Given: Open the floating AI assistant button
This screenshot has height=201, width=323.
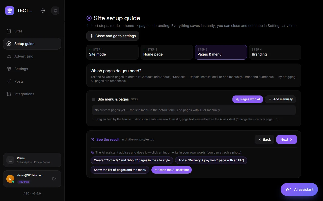Looking at the screenshot, I should click(x=299, y=189).
